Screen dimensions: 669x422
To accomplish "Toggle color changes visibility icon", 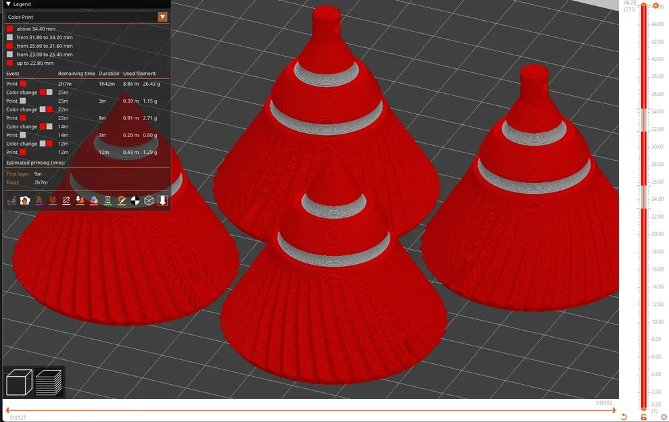I will tap(94, 200).
